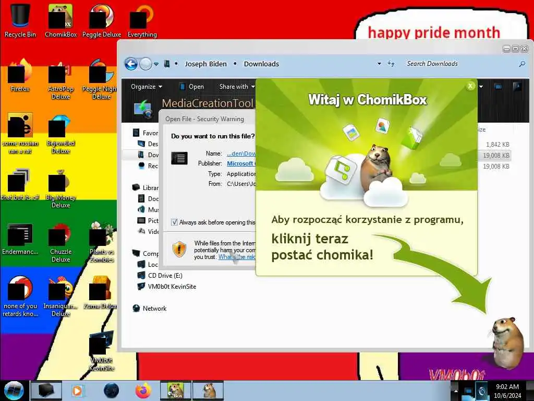Click the refresh icon beside the address bar
The width and height of the screenshot is (534, 401).
391,64
